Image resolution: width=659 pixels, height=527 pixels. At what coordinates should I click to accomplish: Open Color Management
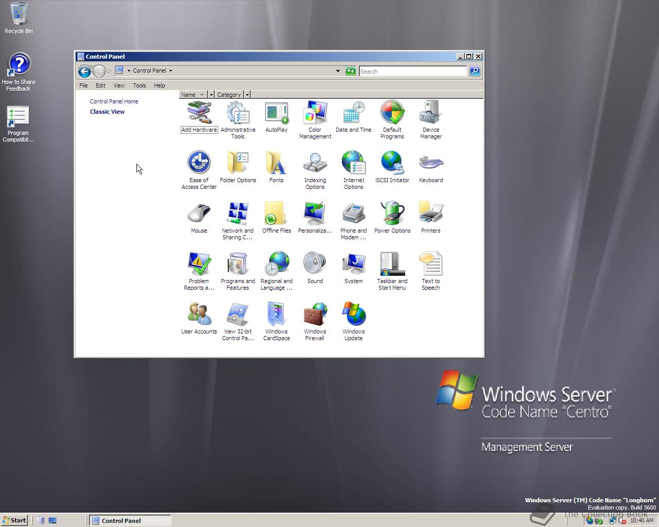pyautogui.click(x=315, y=120)
